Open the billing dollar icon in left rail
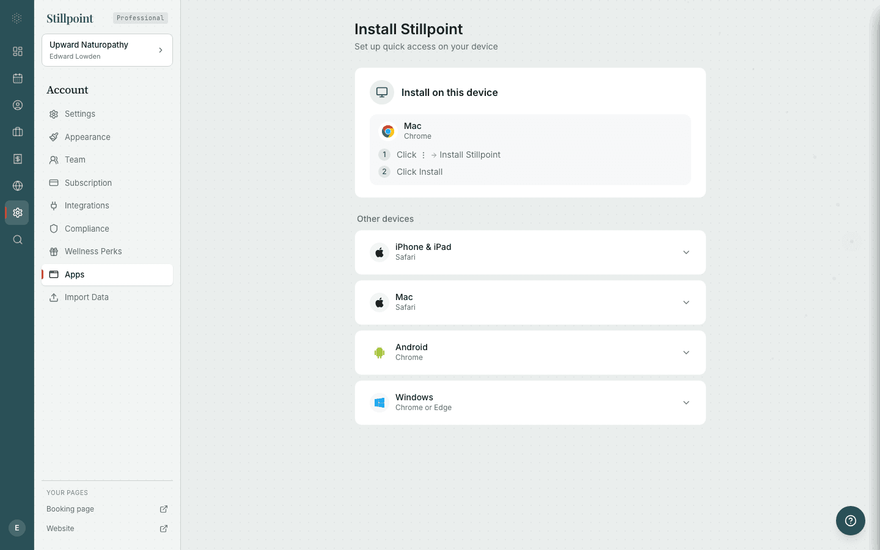Viewport: 880px width, 550px height. (17, 159)
